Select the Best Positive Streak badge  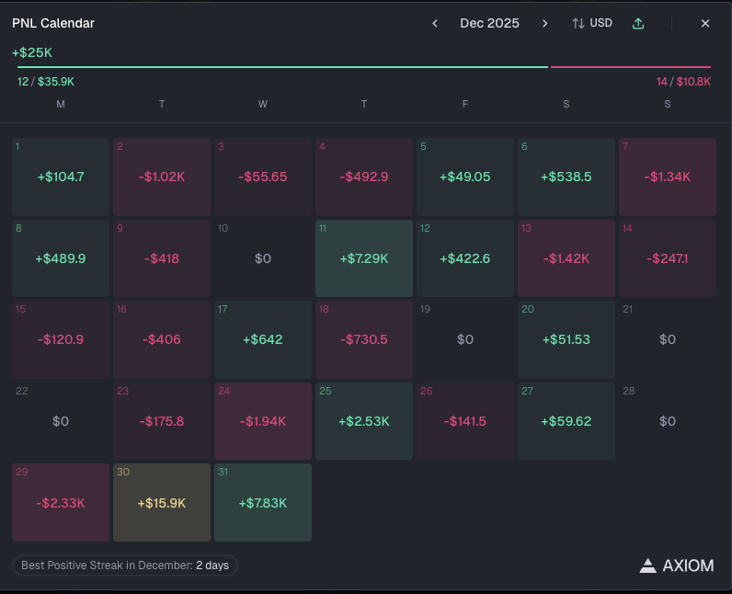tap(125, 565)
